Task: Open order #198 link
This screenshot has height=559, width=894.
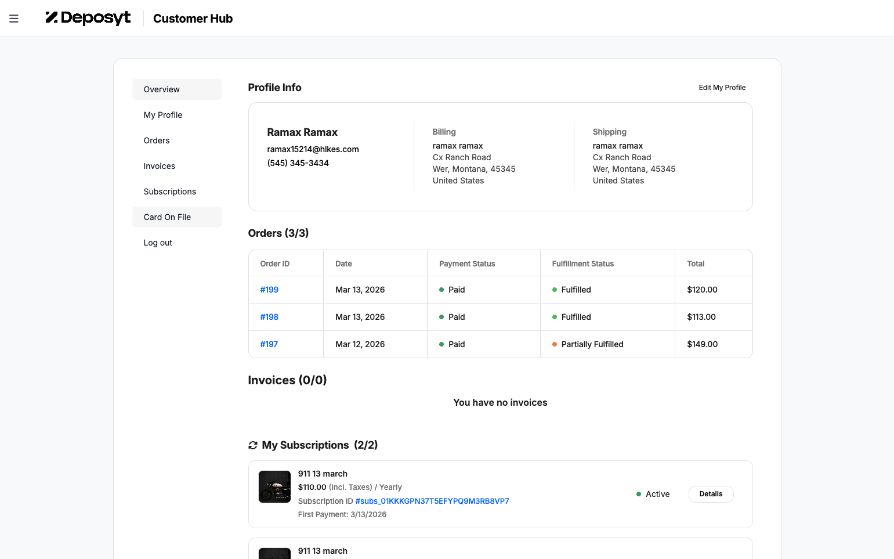Action: coord(269,317)
